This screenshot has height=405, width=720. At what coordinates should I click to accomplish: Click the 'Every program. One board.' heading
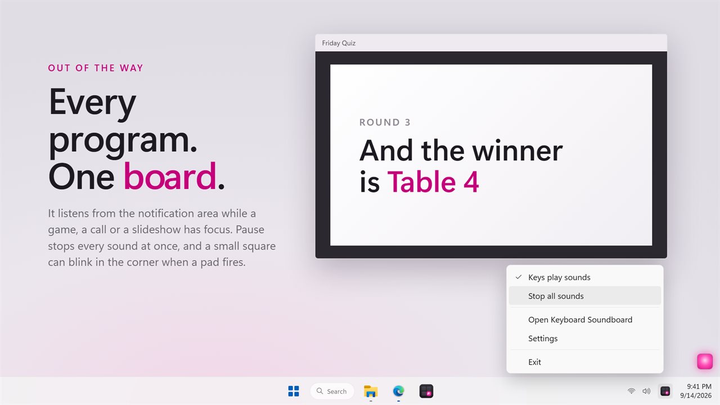click(x=137, y=139)
